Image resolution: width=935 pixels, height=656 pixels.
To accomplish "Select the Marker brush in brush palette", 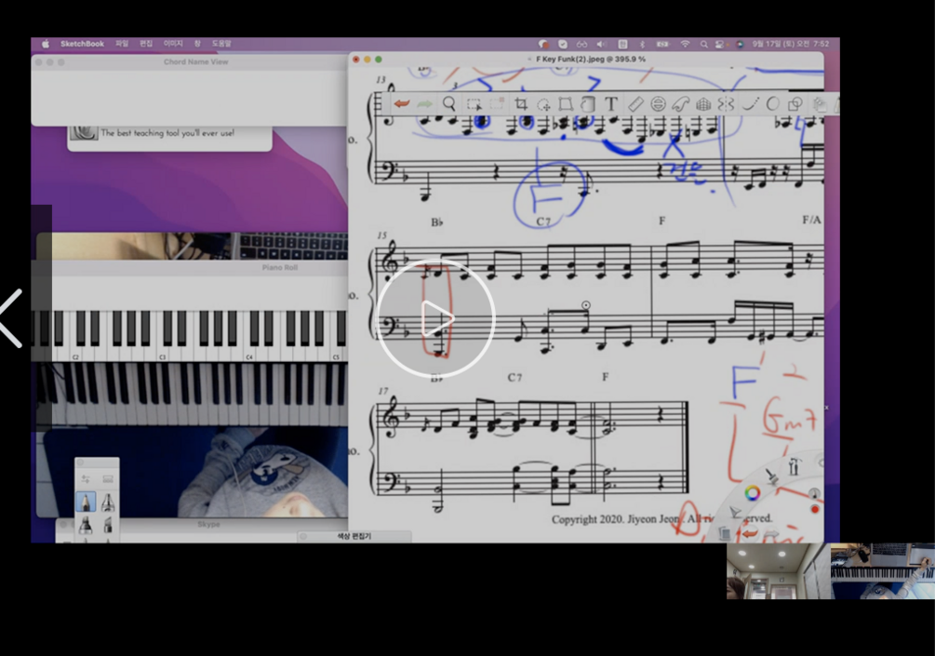I will (86, 524).
